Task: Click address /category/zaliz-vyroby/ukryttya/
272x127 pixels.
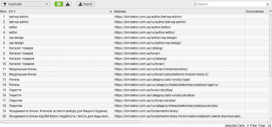Action: (x=179, y=95)
